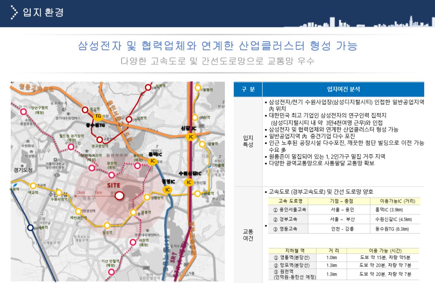The height and width of the screenshot is (283, 435).
Task: Click the blue headline about 산업클러스터 형성 가능
Action: pyautogui.click(x=217, y=46)
